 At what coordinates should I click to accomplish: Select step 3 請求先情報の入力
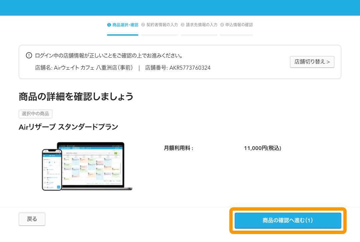coord(199,25)
